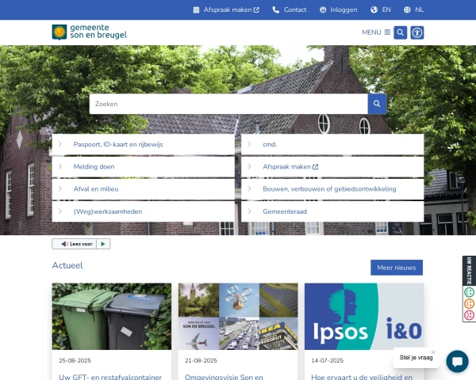Open the Afval en milieu link

tap(96, 189)
